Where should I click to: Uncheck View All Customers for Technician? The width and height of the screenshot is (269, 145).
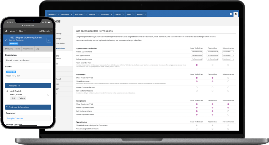click(212, 81)
